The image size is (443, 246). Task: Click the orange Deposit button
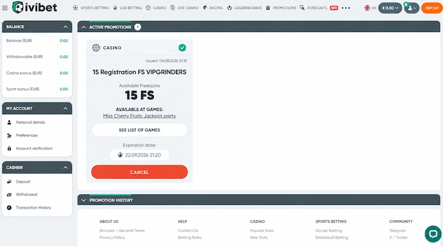tap(432, 8)
